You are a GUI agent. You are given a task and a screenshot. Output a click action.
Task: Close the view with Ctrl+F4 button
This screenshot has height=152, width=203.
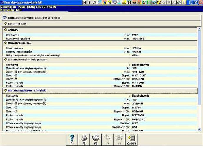pyautogui.click(x=132, y=139)
